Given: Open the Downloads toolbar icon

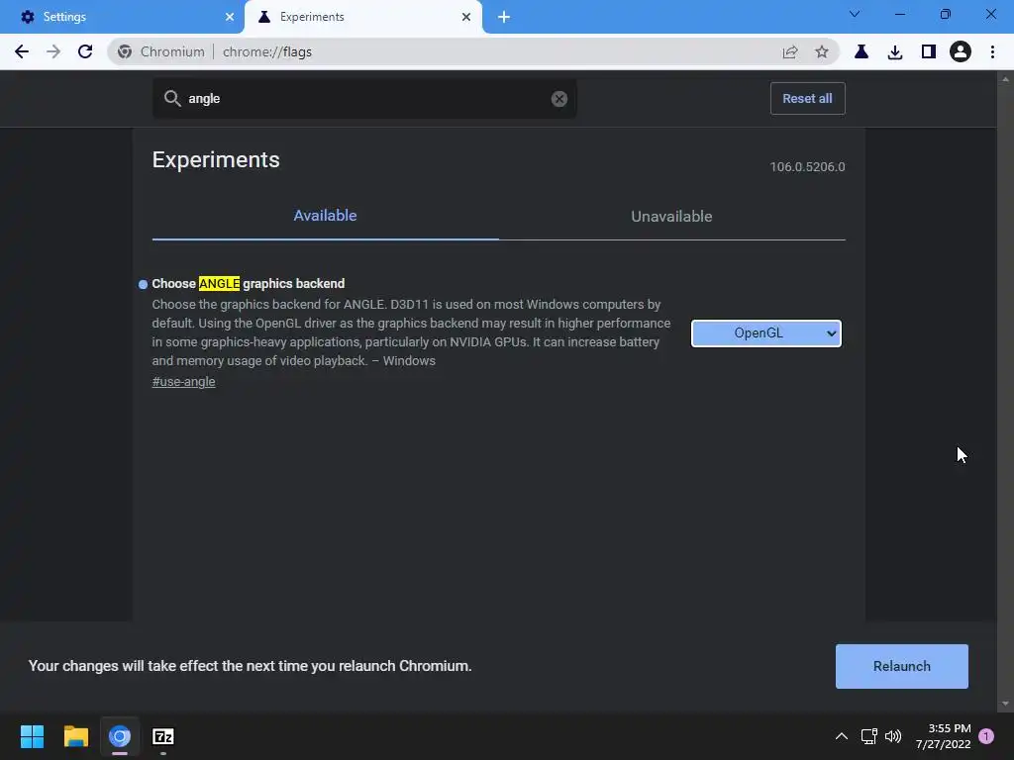Looking at the screenshot, I should [895, 51].
